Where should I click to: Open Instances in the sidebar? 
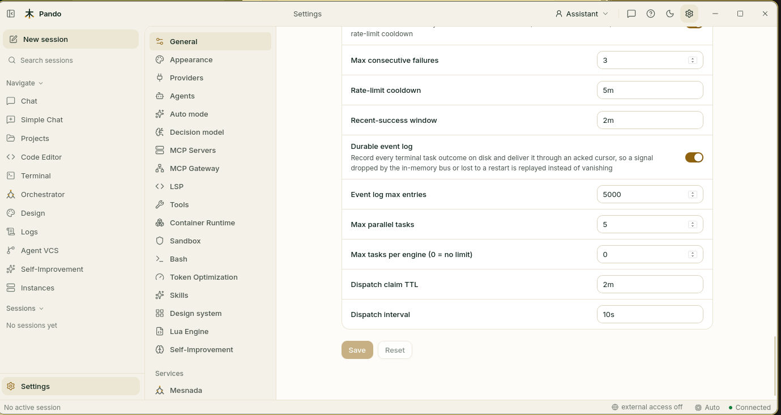click(x=71, y=288)
